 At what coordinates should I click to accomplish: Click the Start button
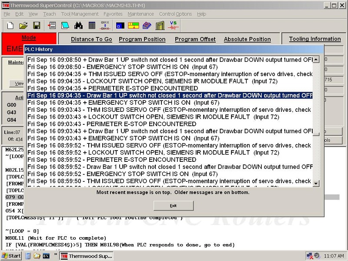click(11, 256)
